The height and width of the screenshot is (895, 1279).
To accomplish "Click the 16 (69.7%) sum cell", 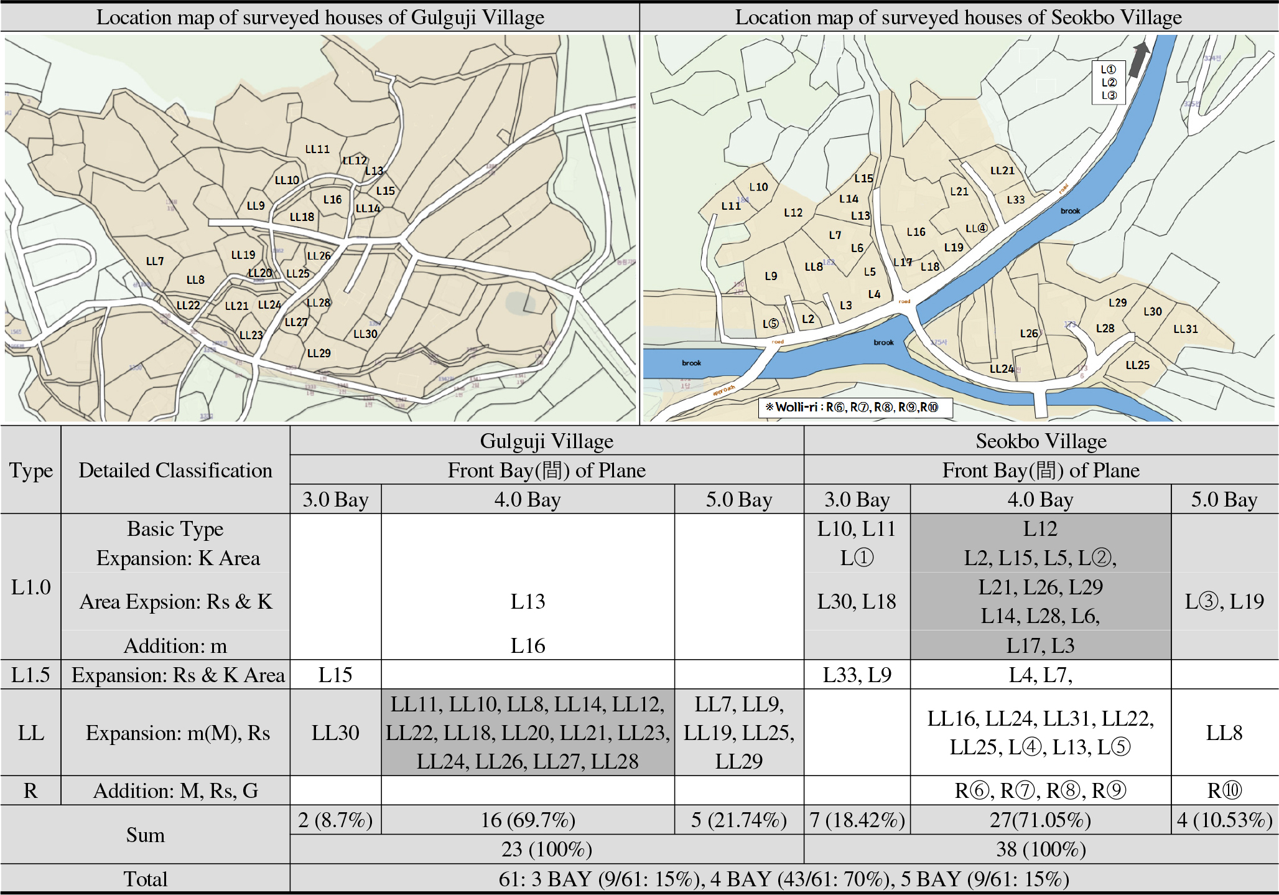I will (528, 820).
